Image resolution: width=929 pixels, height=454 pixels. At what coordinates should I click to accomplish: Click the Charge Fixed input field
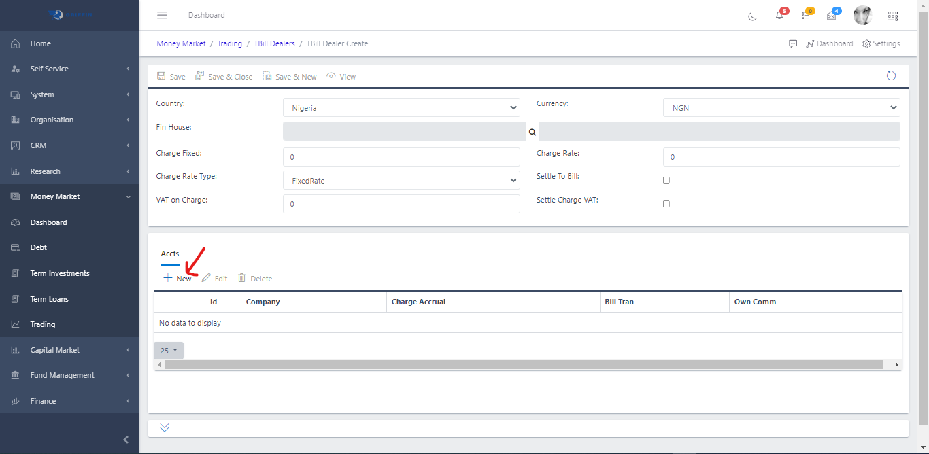401,157
